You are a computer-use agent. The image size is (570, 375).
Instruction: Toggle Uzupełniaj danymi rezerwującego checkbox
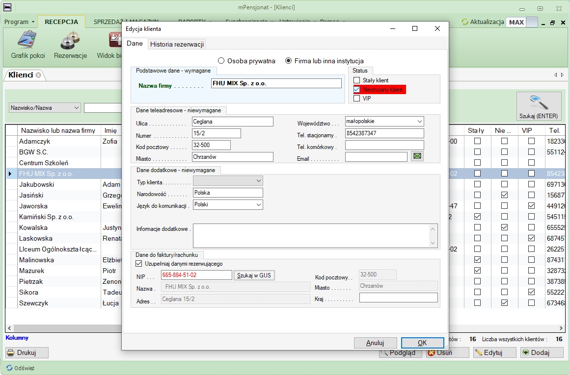point(138,263)
